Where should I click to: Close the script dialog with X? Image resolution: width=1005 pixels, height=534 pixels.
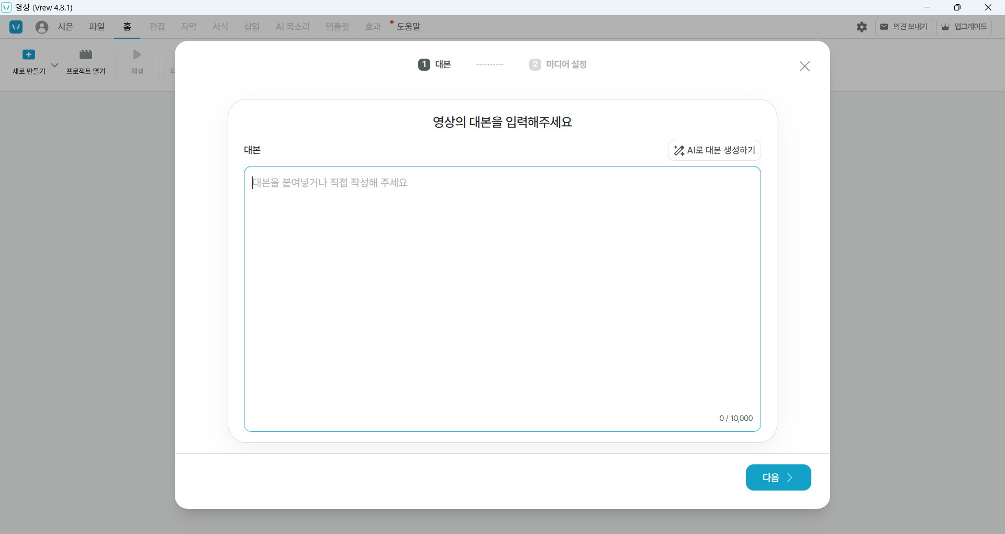click(805, 66)
